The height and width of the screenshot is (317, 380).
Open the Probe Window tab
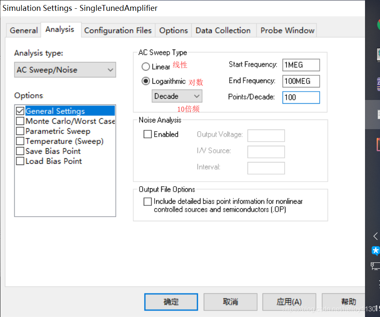click(287, 30)
